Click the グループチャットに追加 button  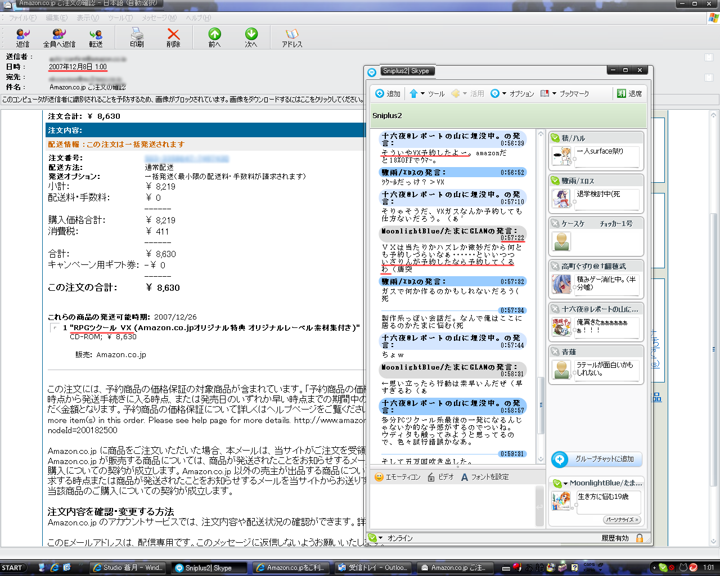pyautogui.click(x=597, y=460)
